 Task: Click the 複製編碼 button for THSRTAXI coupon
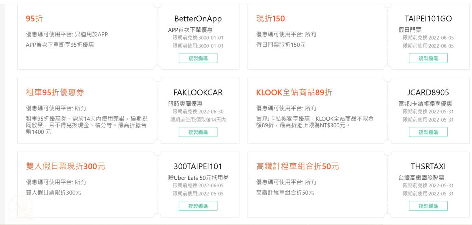(x=428, y=206)
